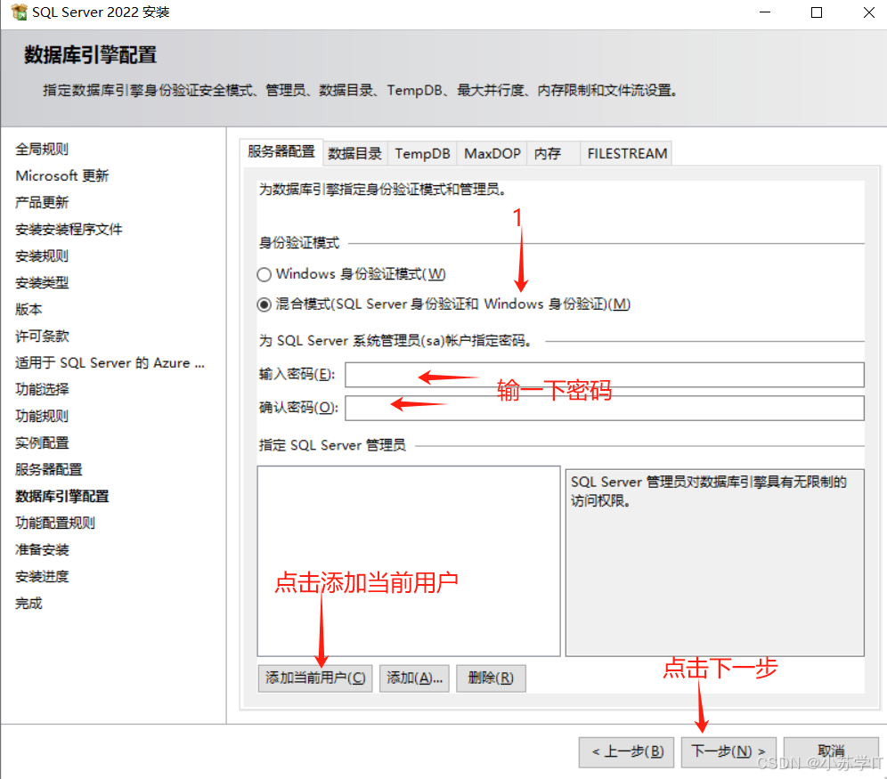Select 许可条款 step in sidebar
Viewport: 887px width, 779px height.
[x=42, y=337]
